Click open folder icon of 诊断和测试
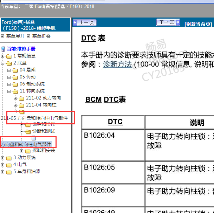This screenshot has height=213, width=214. (28, 132)
